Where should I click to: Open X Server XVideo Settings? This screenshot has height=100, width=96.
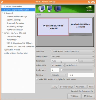[17, 16]
